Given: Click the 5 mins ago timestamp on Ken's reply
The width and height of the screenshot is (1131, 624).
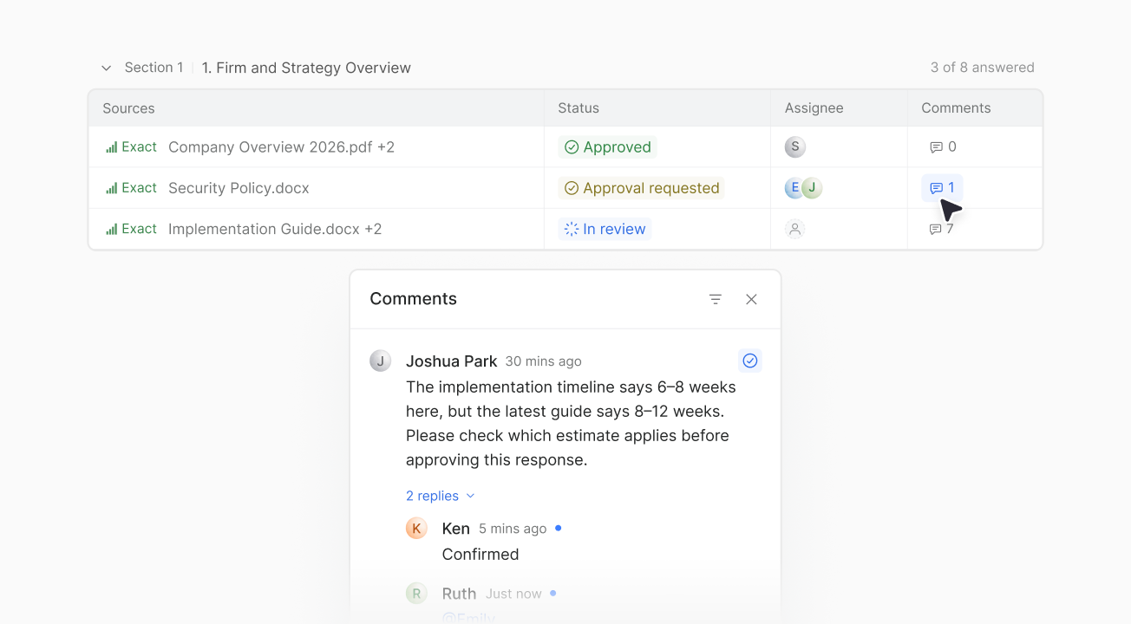Looking at the screenshot, I should click(513, 529).
